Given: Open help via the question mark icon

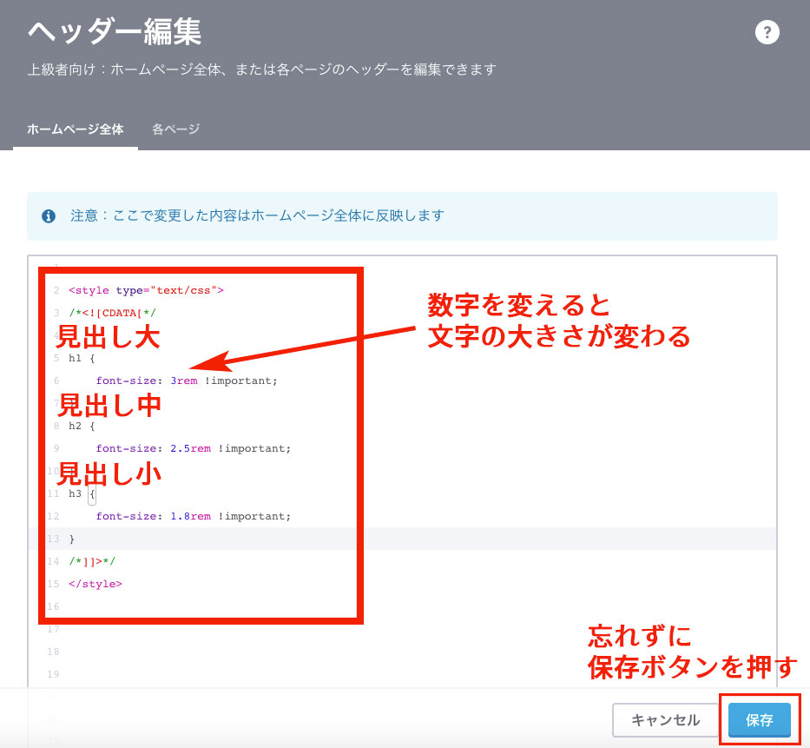Looking at the screenshot, I should (767, 32).
